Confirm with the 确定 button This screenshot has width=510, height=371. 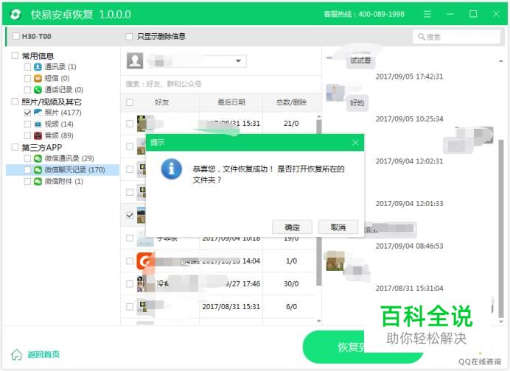pyautogui.click(x=292, y=227)
